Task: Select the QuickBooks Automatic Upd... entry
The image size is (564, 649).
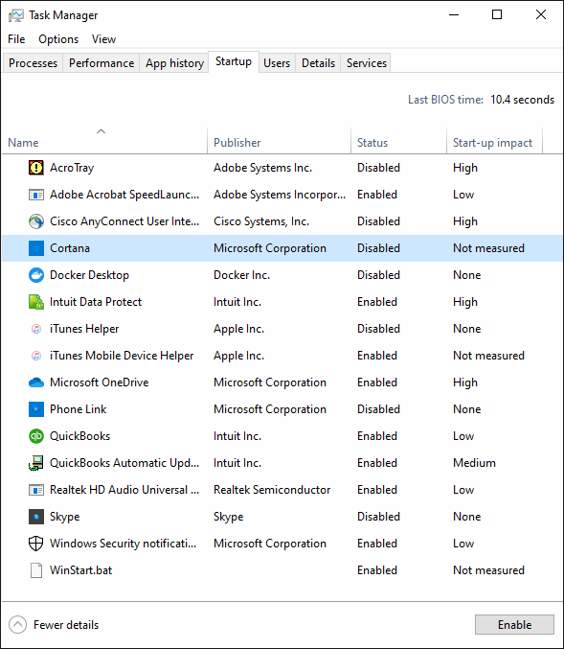Action: tap(124, 463)
